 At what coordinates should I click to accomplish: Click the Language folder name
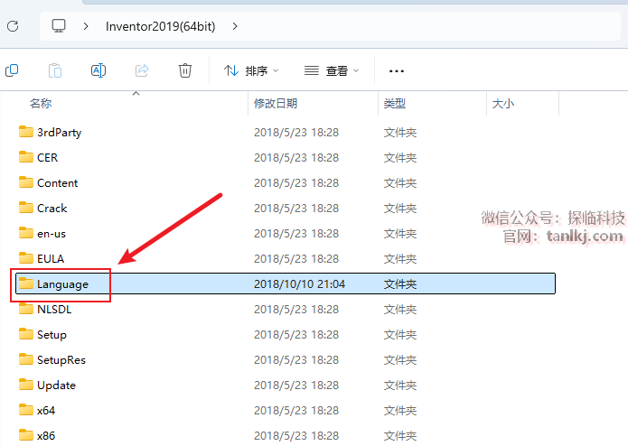click(x=63, y=284)
